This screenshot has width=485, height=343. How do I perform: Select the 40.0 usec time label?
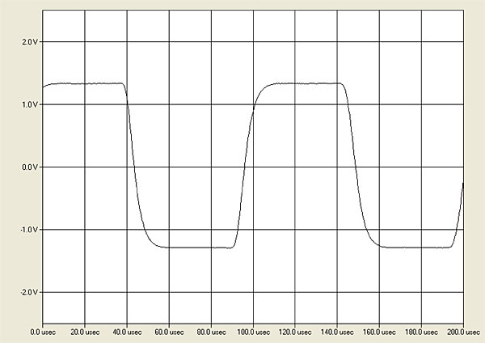(x=127, y=332)
